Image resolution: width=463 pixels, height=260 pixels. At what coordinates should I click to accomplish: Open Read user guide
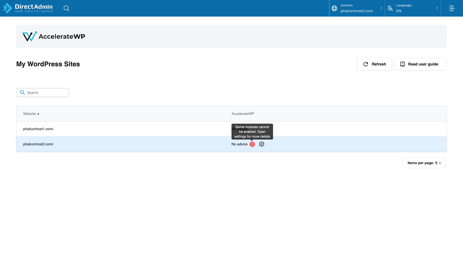pyautogui.click(x=420, y=64)
